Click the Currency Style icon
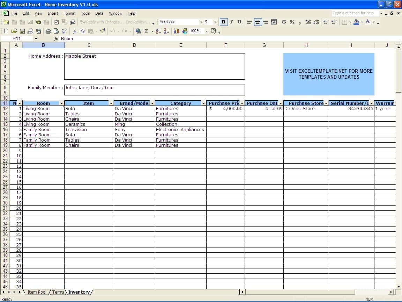 click(283, 22)
